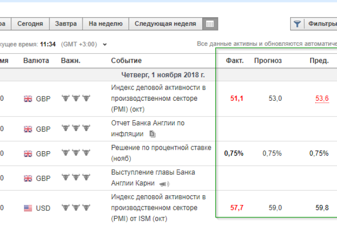Click the GBP flag in the UK PMI row

coord(28,99)
